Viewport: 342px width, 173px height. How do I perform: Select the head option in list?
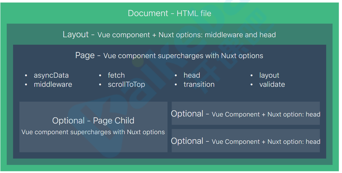pyautogui.click(x=192, y=75)
